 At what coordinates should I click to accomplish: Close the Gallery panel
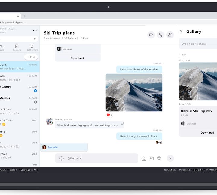tap(181, 31)
